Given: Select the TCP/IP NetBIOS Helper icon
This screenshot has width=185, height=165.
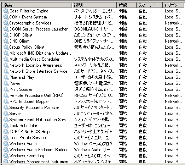Looking at the screenshot, I should [x=6, y=132].
